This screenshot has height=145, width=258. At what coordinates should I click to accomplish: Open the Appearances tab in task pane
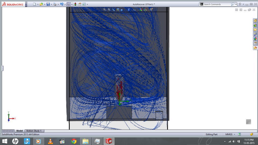[255, 39]
